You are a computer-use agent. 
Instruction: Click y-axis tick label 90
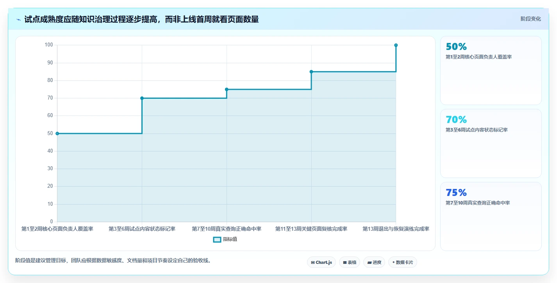tap(50, 63)
